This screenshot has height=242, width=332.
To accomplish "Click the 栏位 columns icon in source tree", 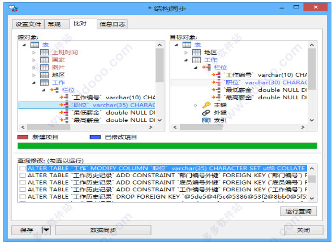I will 54,90.
